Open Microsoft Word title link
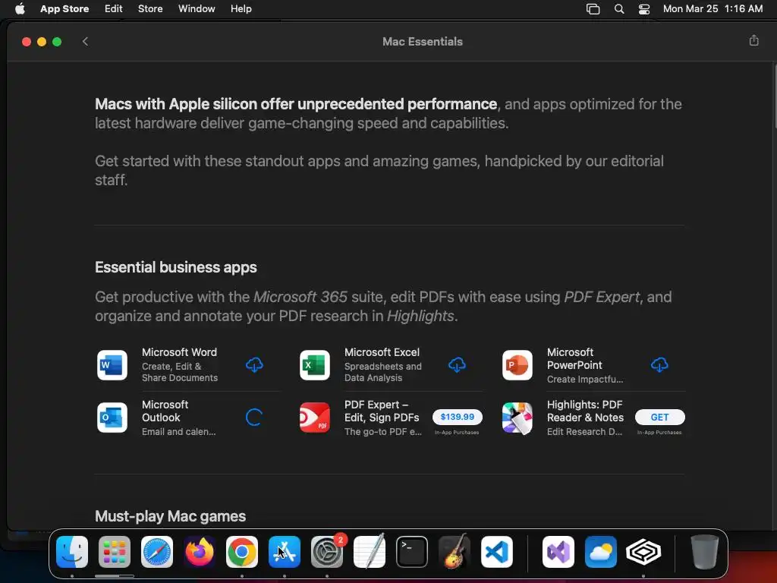 click(x=179, y=352)
